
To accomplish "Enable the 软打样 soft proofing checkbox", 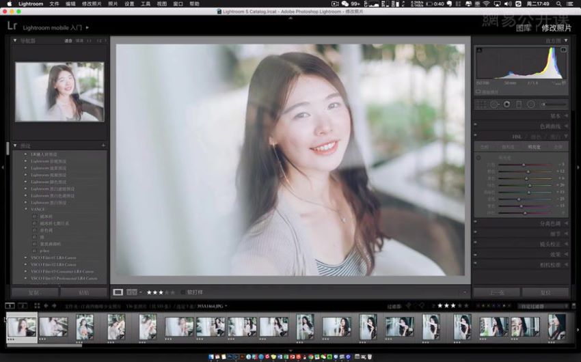I will pyautogui.click(x=183, y=292).
